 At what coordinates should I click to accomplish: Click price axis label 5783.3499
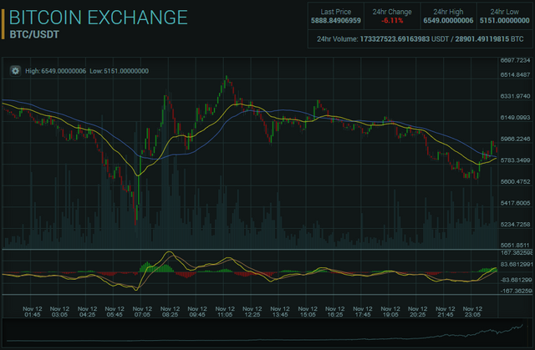tap(515, 160)
